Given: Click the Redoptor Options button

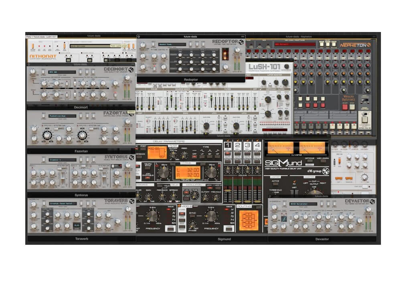Looking at the screenshot, I should click(154, 44).
